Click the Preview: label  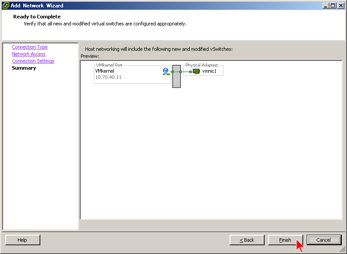pyautogui.click(x=90, y=56)
